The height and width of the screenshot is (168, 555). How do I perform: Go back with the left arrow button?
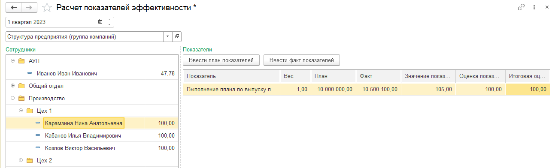(x=14, y=7)
